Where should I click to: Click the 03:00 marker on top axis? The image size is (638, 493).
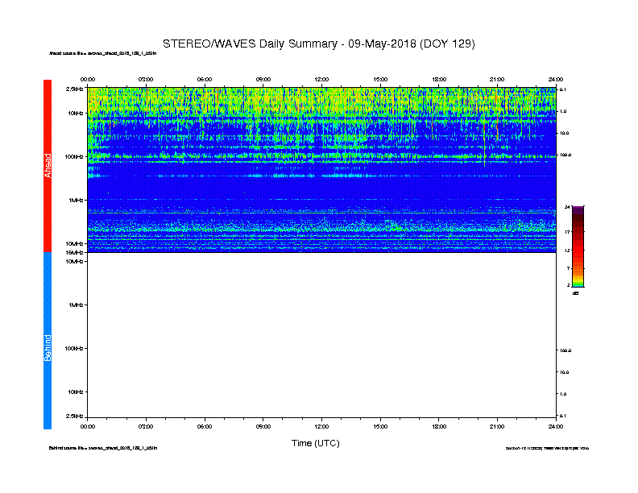coord(146,79)
